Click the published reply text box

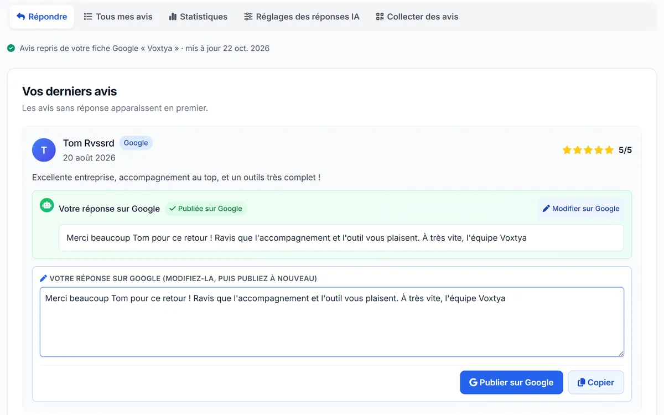(x=341, y=238)
